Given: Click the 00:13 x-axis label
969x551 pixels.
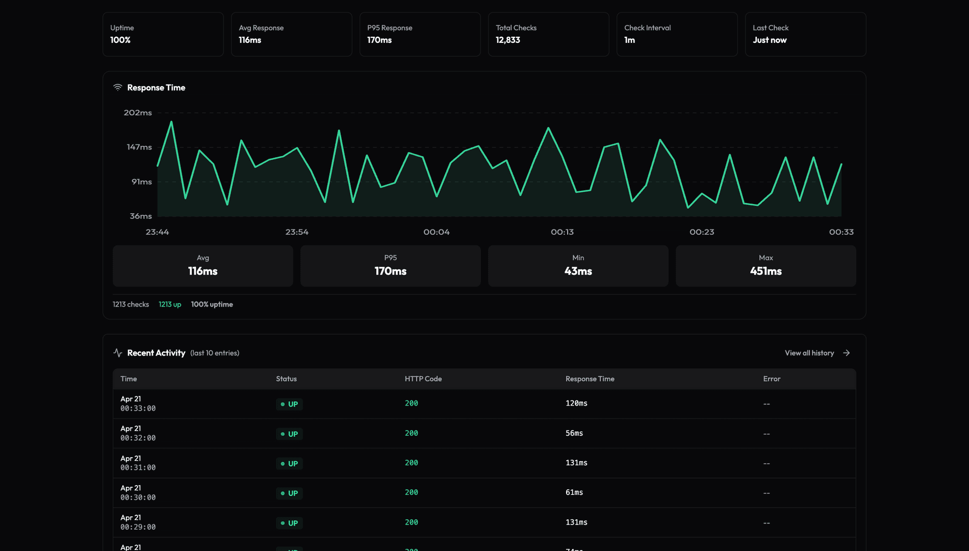Looking at the screenshot, I should [563, 232].
